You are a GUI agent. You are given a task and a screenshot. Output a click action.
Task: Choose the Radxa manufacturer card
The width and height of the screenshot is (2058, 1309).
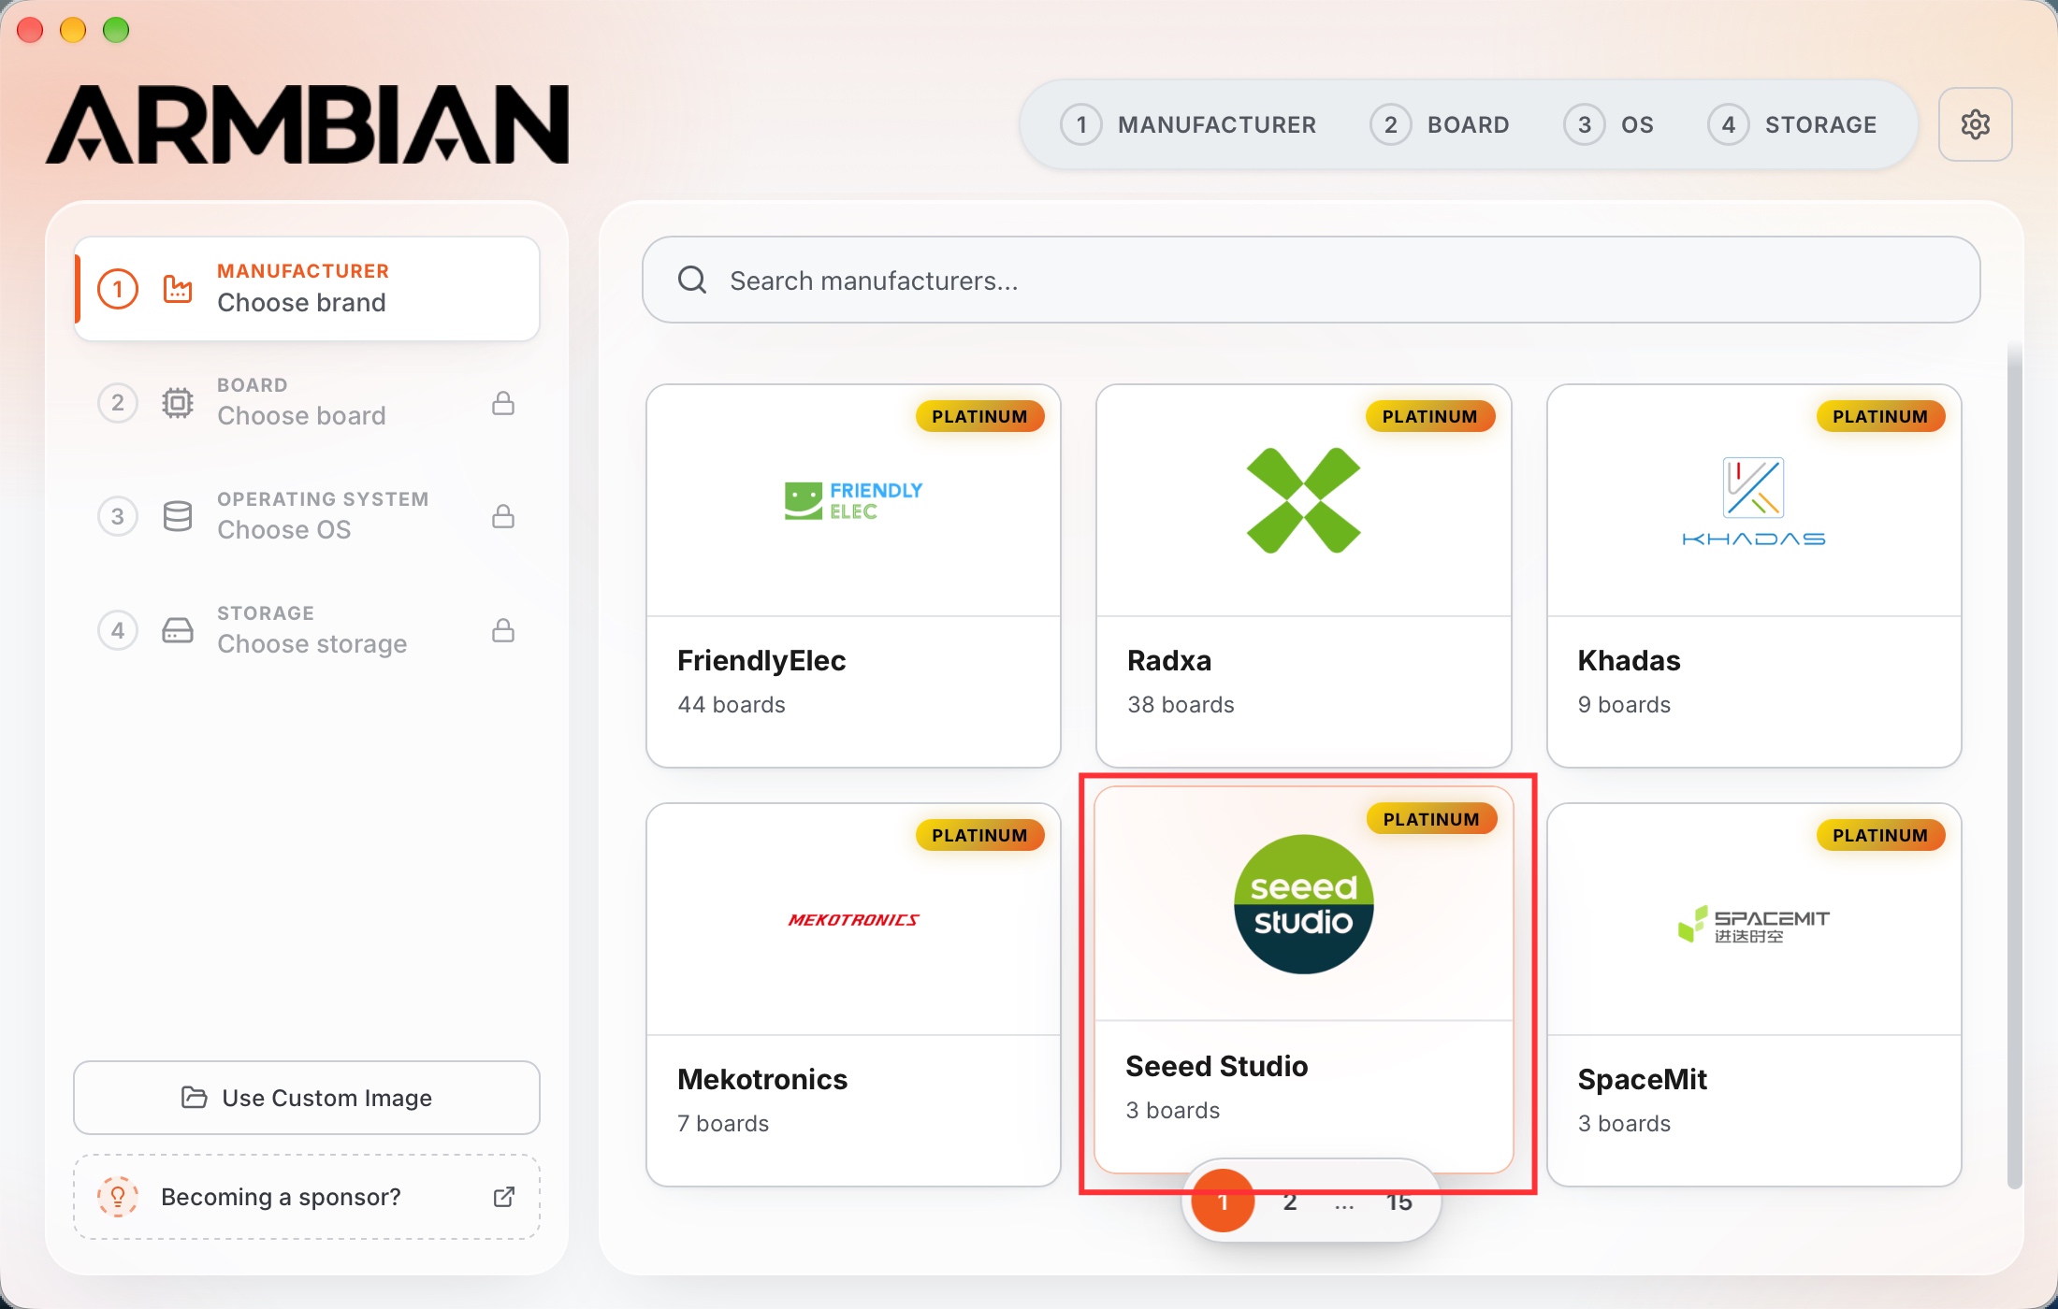click(x=1304, y=576)
